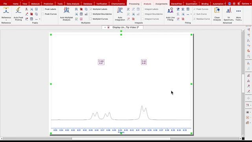Click the blue info icon in the title ribbon
Image resolution: width=252 pixels, height=142 pixels.
pos(230,4)
